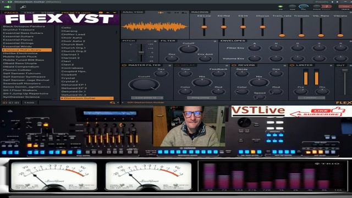Image resolution: width=352 pixels, height=198 pixels.
Task: Switch to the FREE tab
Action: pyautogui.click(x=30, y=12)
